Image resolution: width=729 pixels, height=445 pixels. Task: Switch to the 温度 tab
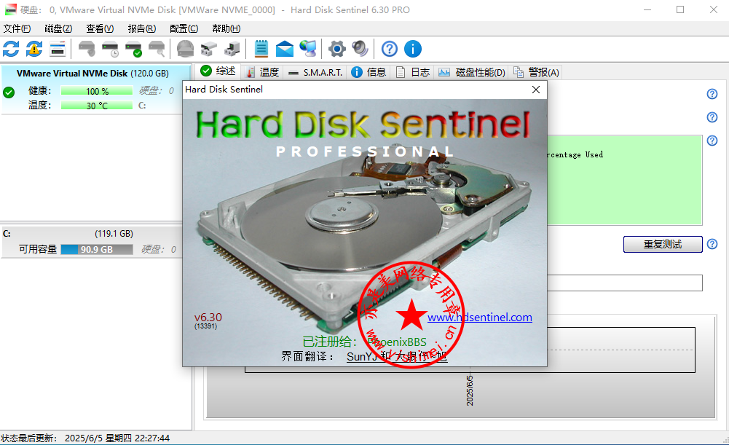[263, 72]
